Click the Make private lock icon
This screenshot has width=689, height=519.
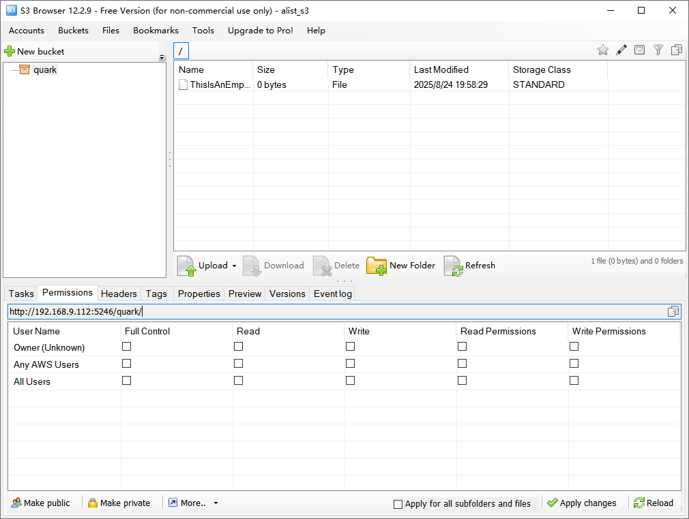coord(93,503)
